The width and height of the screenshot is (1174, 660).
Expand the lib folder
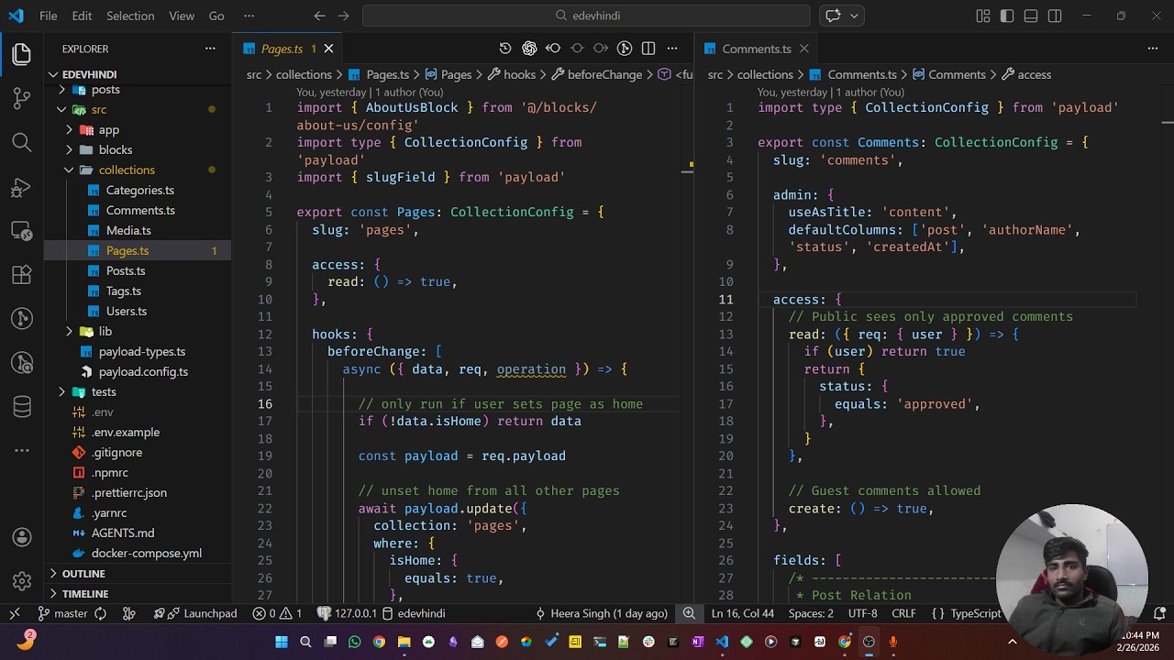coord(138,331)
